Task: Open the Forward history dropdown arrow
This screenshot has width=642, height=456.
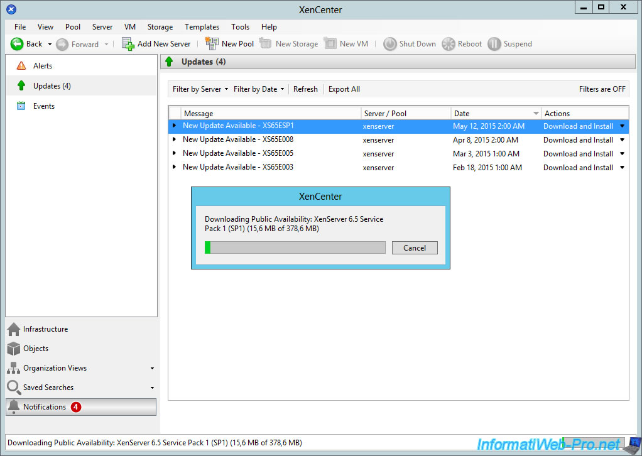Action: (x=106, y=44)
